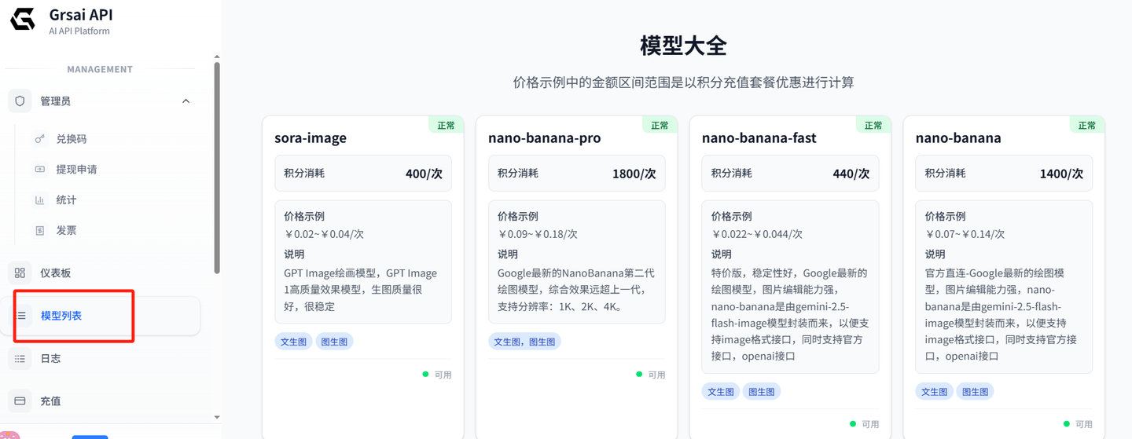The image size is (1132, 439).
Task: Select the 文生图 tag on sora-image card
Action: 293,342
